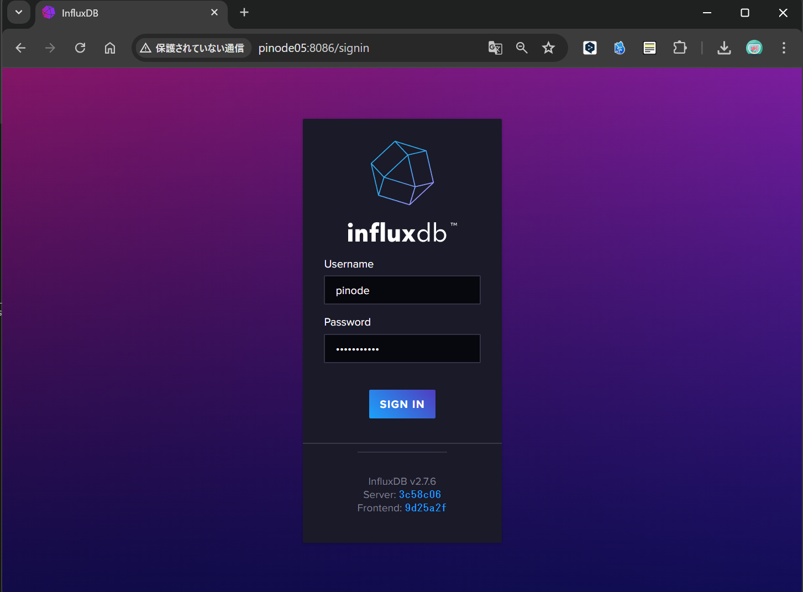The width and height of the screenshot is (803, 592).
Task: Open the not-secure connection warning chip
Action: (x=192, y=48)
